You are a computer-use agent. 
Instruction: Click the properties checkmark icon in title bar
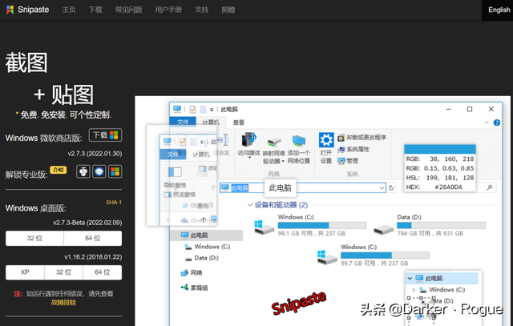pyautogui.click(x=192, y=109)
